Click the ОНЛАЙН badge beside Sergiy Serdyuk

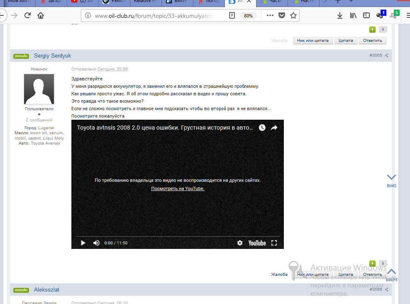click(x=21, y=56)
